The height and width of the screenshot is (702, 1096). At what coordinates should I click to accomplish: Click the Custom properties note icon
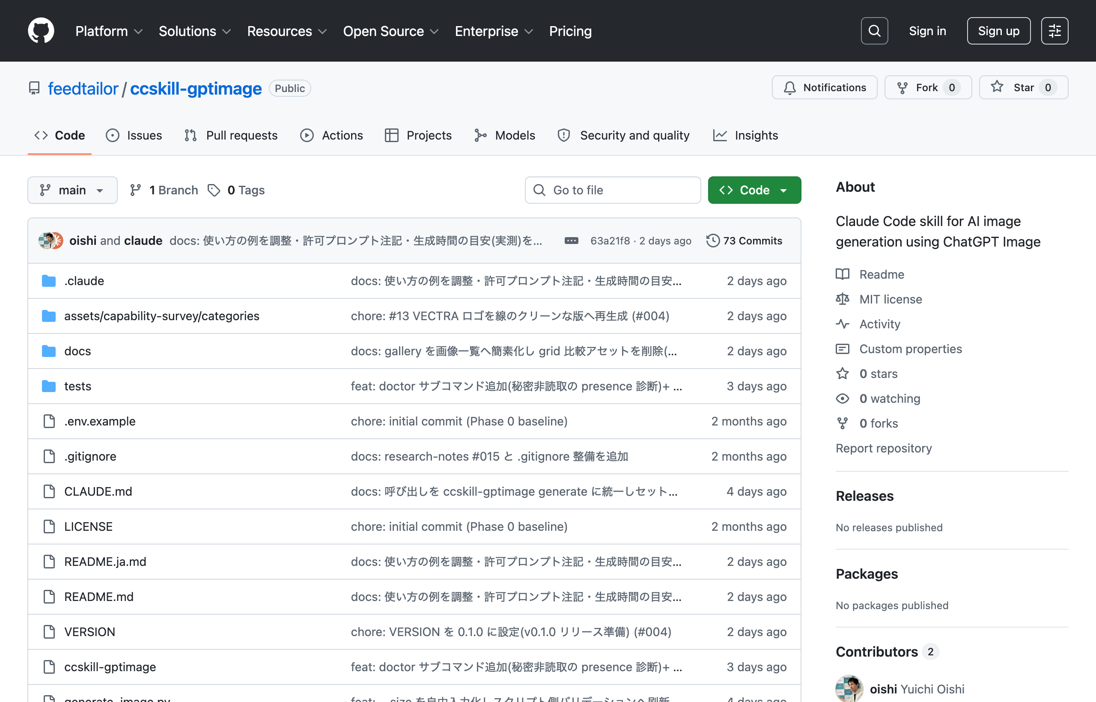click(x=842, y=349)
